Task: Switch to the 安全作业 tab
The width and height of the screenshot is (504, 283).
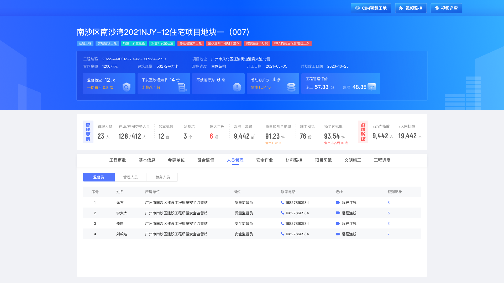Action: (265, 160)
